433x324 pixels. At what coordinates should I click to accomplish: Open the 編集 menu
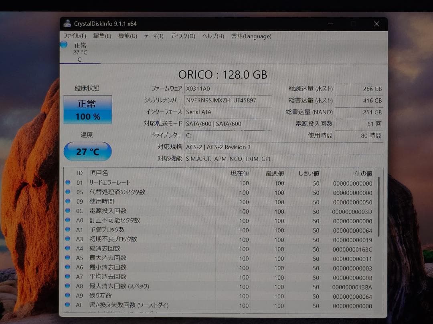click(102, 36)
